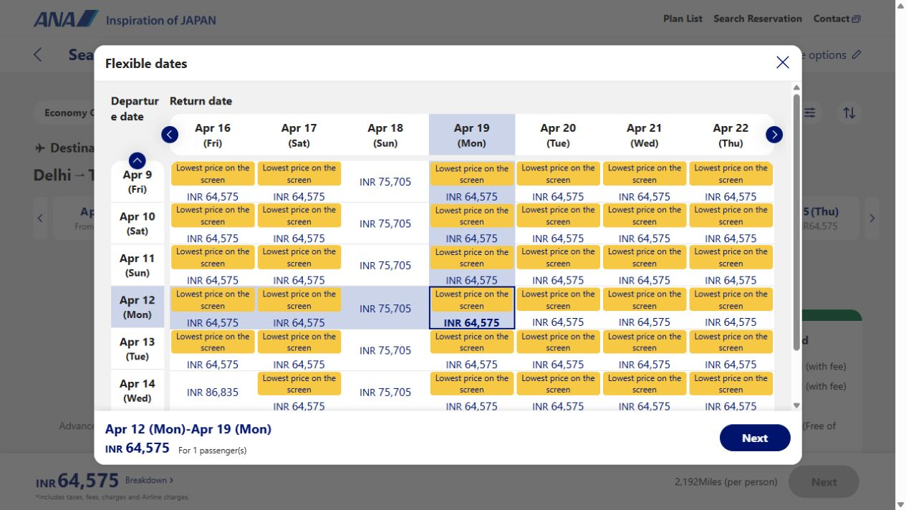
Task: Choose Apr 12 to Apr 19 selected fare cell
Action: 471,308
